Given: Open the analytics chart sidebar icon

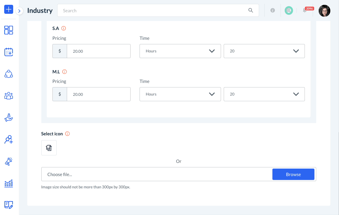Looking at the screenshot, I should pyautogui.click(x=9, y=183).
